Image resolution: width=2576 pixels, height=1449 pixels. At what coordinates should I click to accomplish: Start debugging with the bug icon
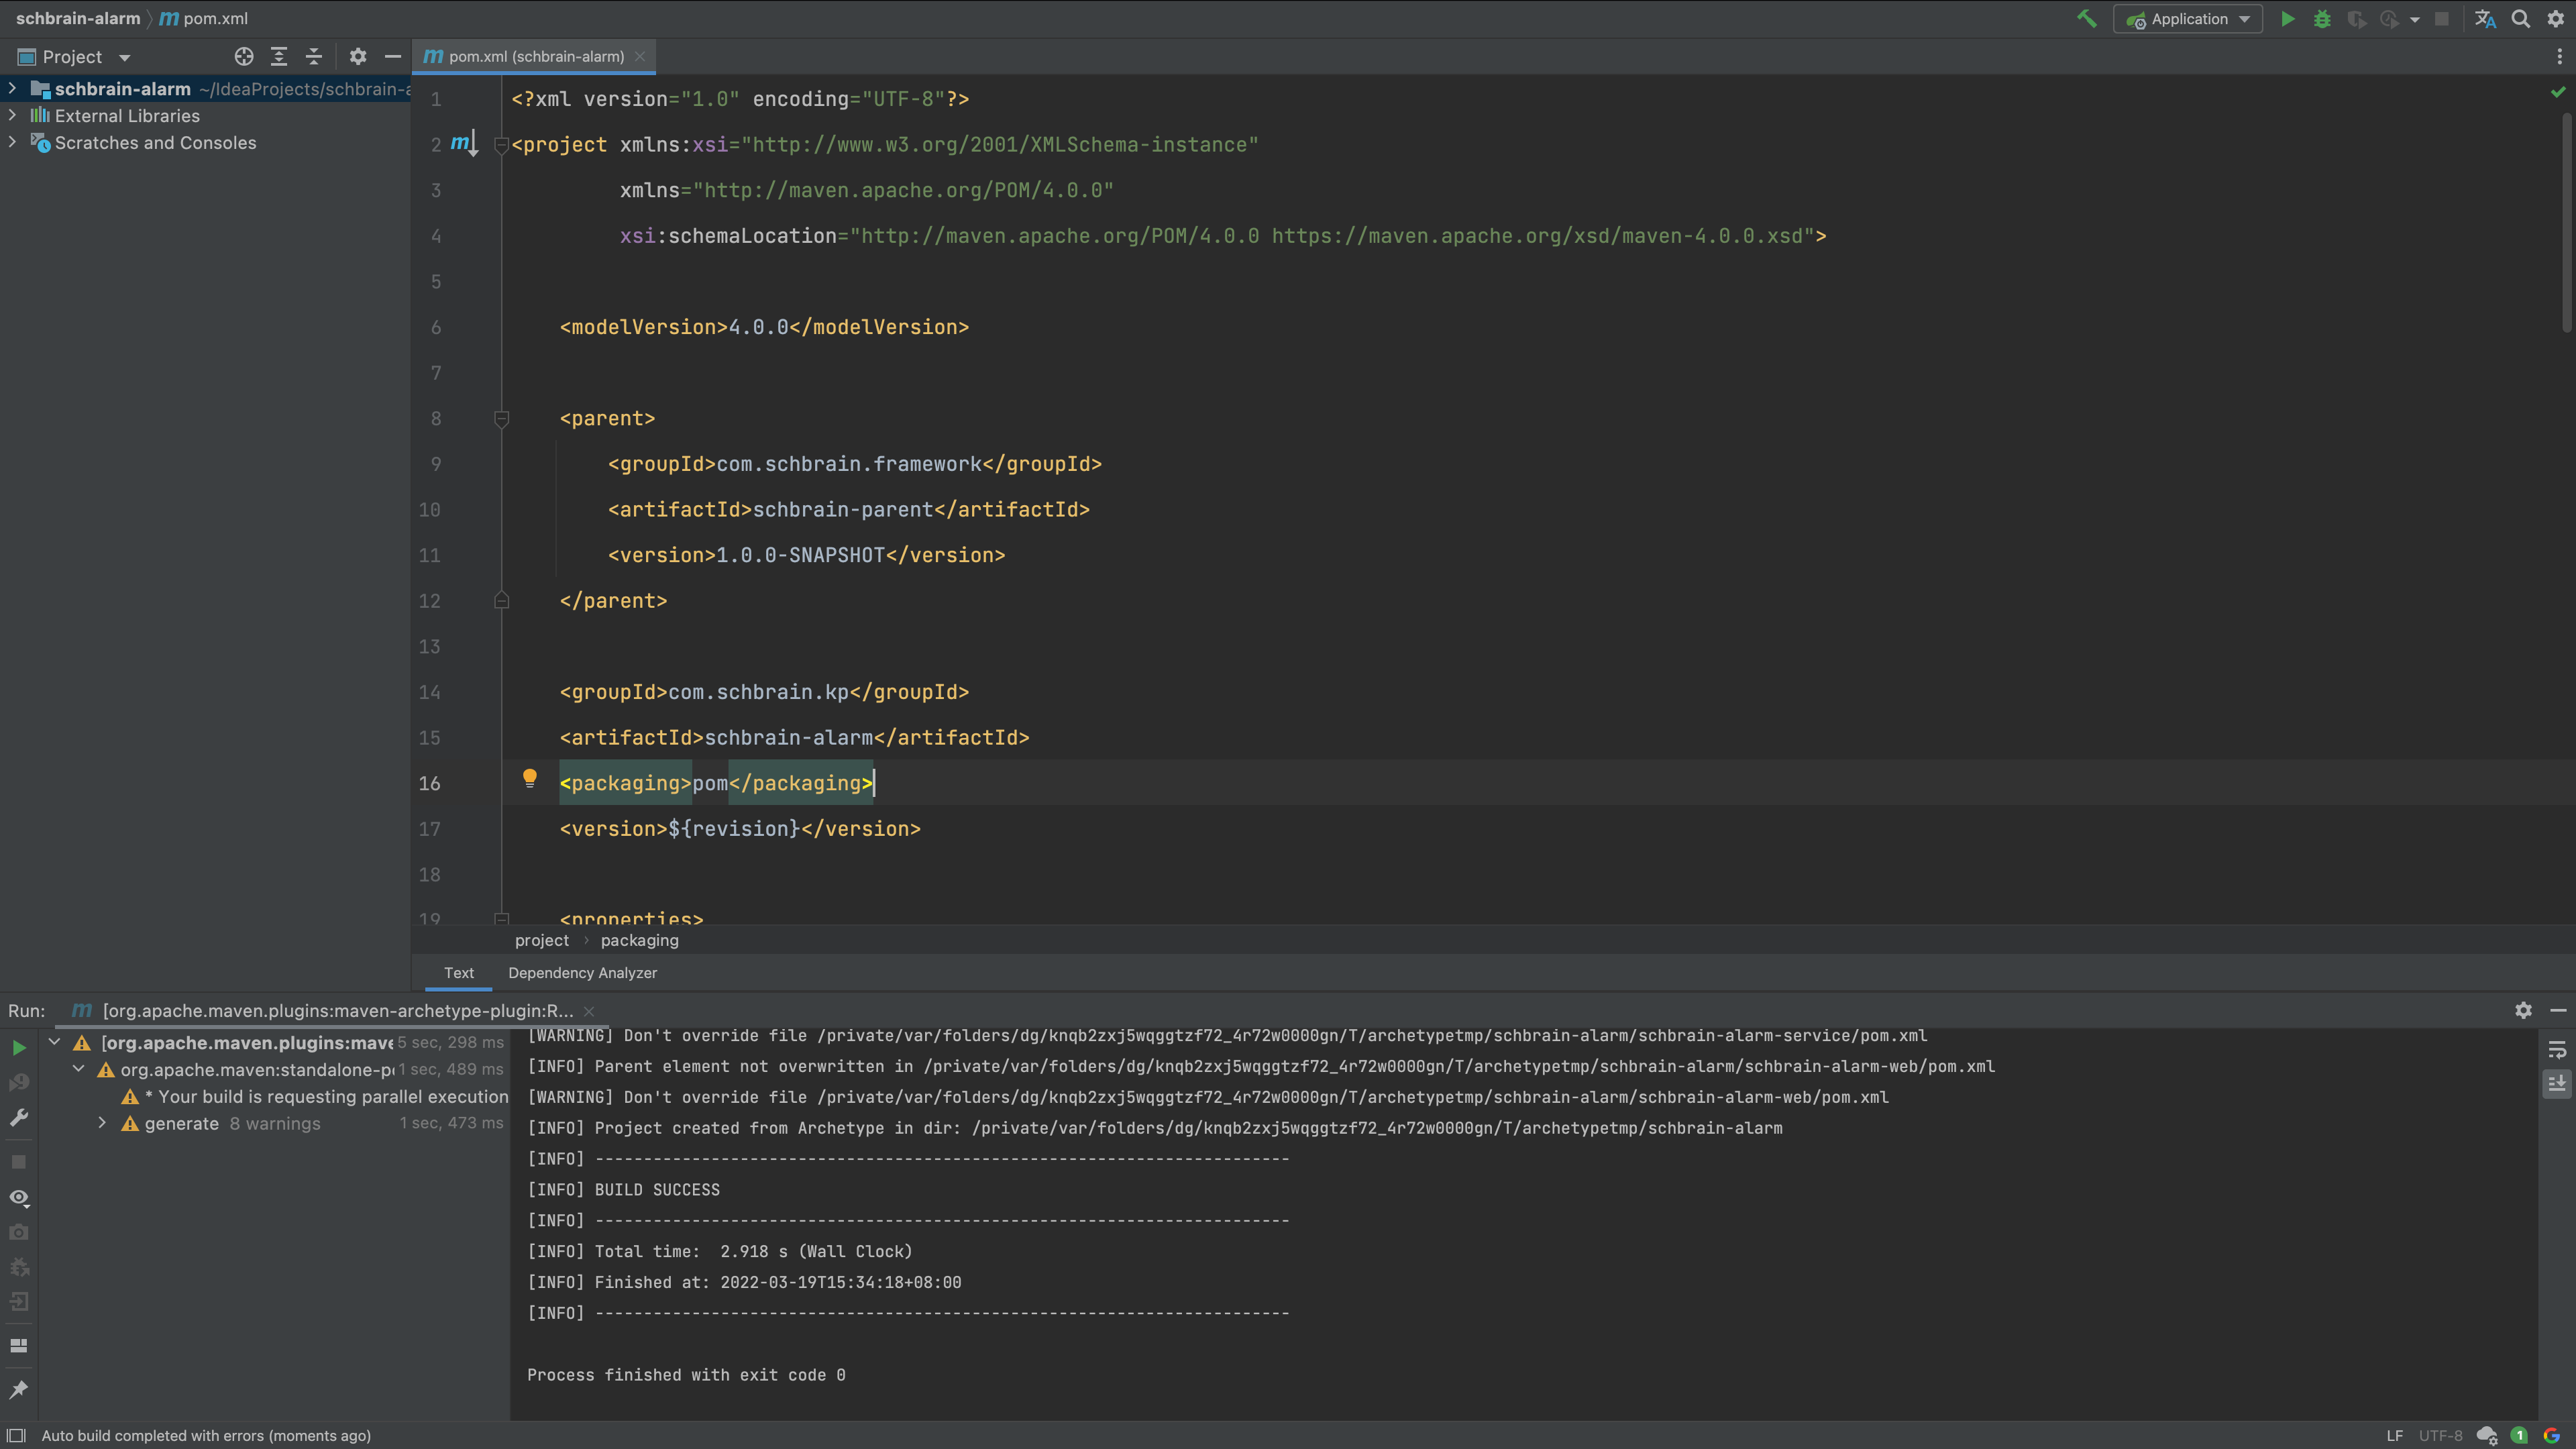click(x=2322, y=19)
